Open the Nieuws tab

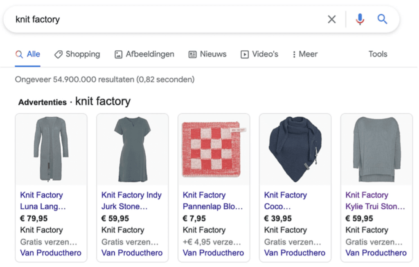click(x=207, y=54)
